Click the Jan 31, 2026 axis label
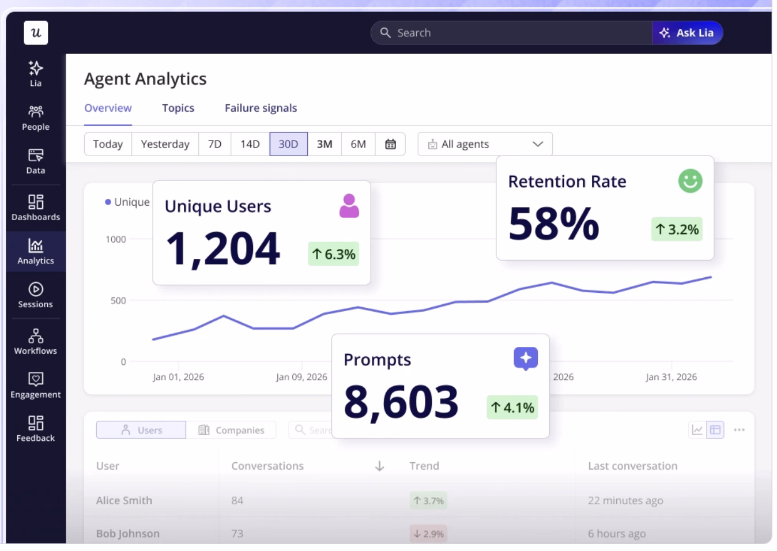777x551 pixels. click(671, 377)
